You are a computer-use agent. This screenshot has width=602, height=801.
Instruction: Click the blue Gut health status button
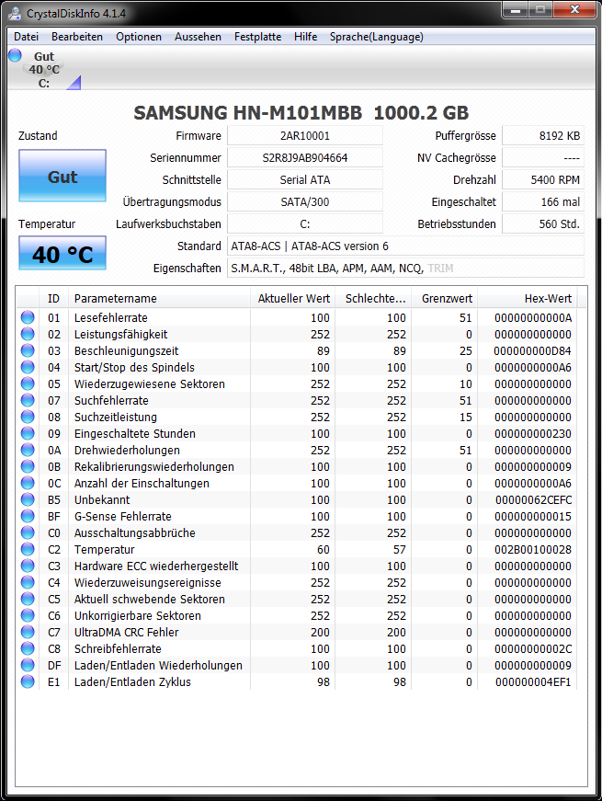[62, 176]
